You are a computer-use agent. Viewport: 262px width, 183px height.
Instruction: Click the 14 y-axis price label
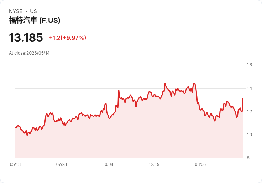click(x=249, y=88)
